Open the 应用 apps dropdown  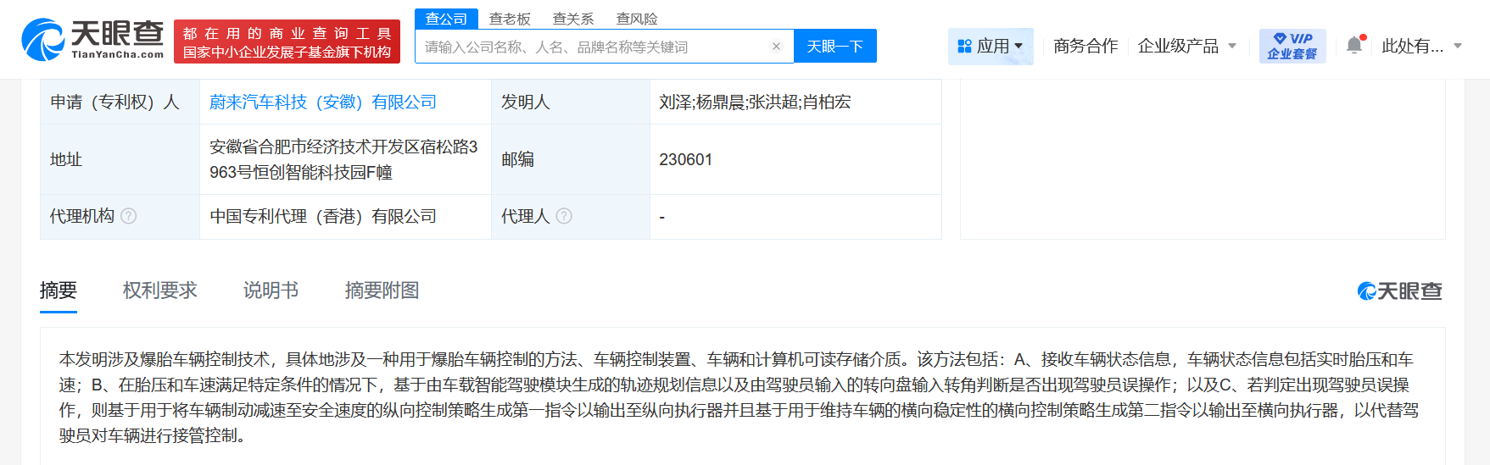click(991, 46)
